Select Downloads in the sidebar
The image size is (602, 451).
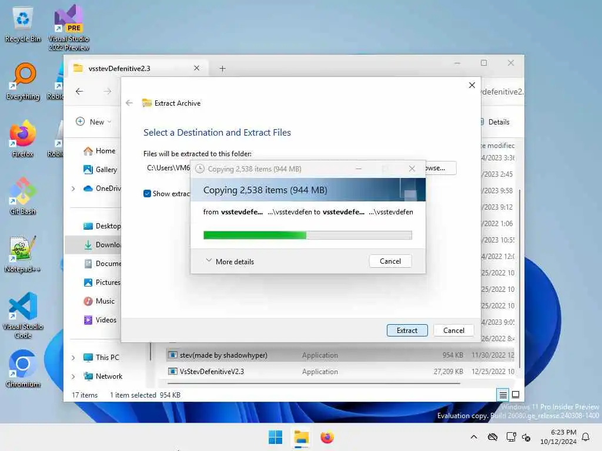point(92,245)
